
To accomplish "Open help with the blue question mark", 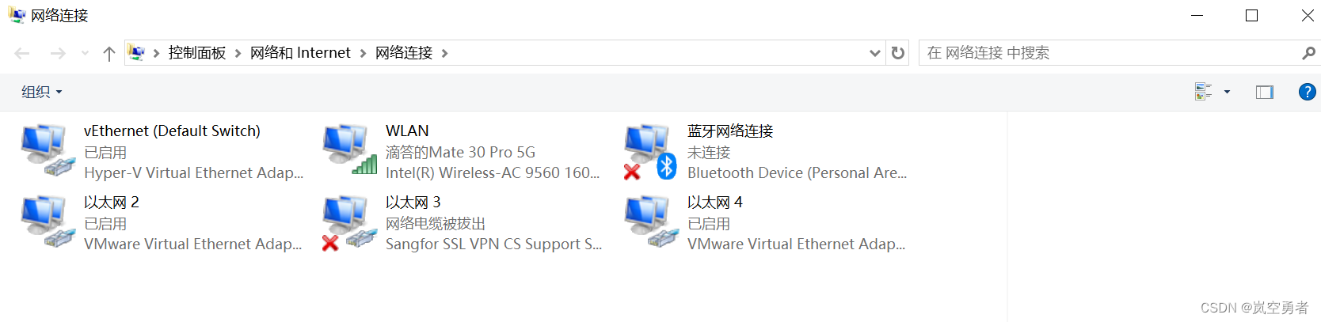I will [1307, 92].
